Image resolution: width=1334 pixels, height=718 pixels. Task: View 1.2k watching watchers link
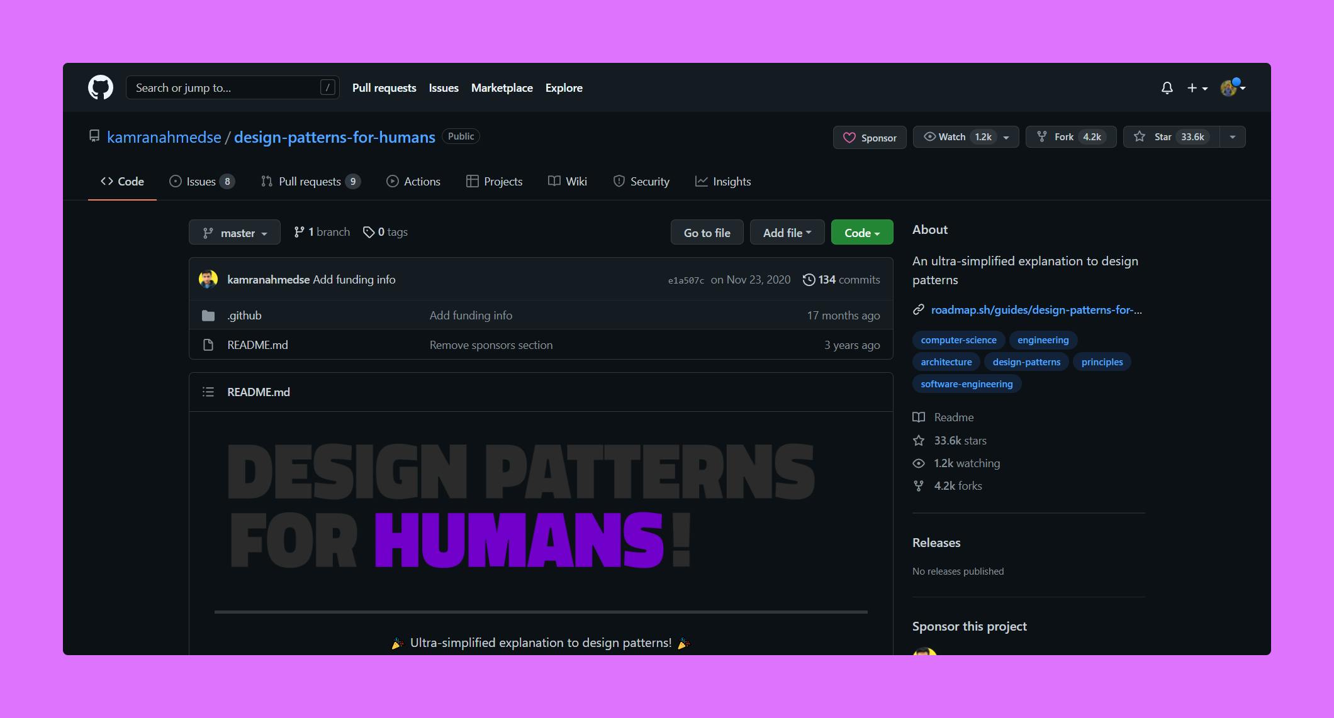tap(956, 463)
